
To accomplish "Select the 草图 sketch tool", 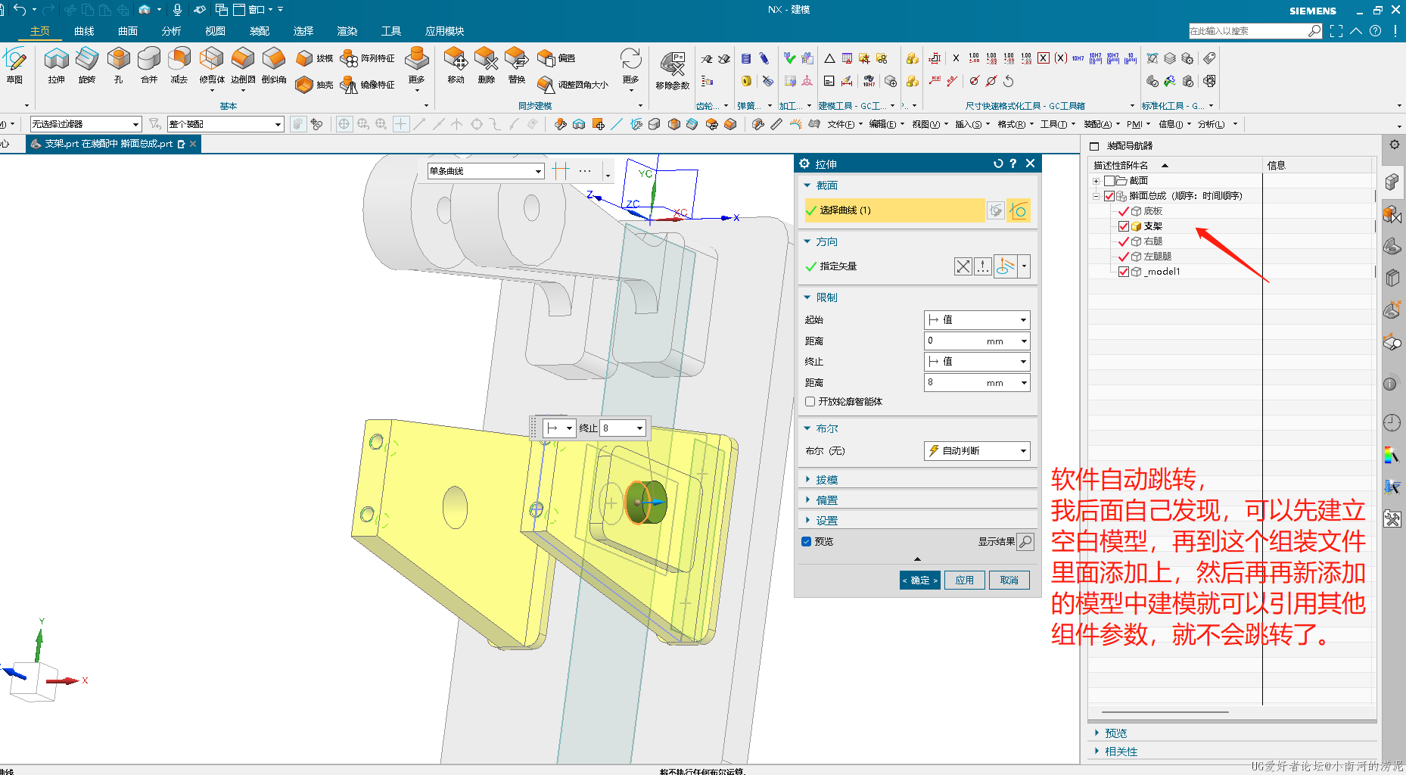I will click(14, 65).
